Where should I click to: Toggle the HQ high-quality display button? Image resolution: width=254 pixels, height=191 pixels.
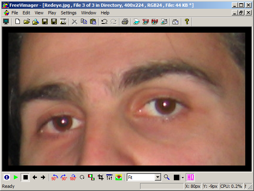pos(190,177)
